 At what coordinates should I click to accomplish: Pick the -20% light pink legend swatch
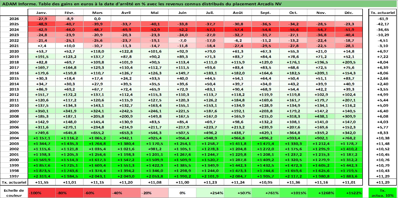point(155,193)
